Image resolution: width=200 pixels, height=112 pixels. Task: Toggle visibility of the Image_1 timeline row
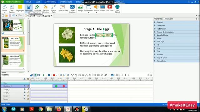click(24, 99)
